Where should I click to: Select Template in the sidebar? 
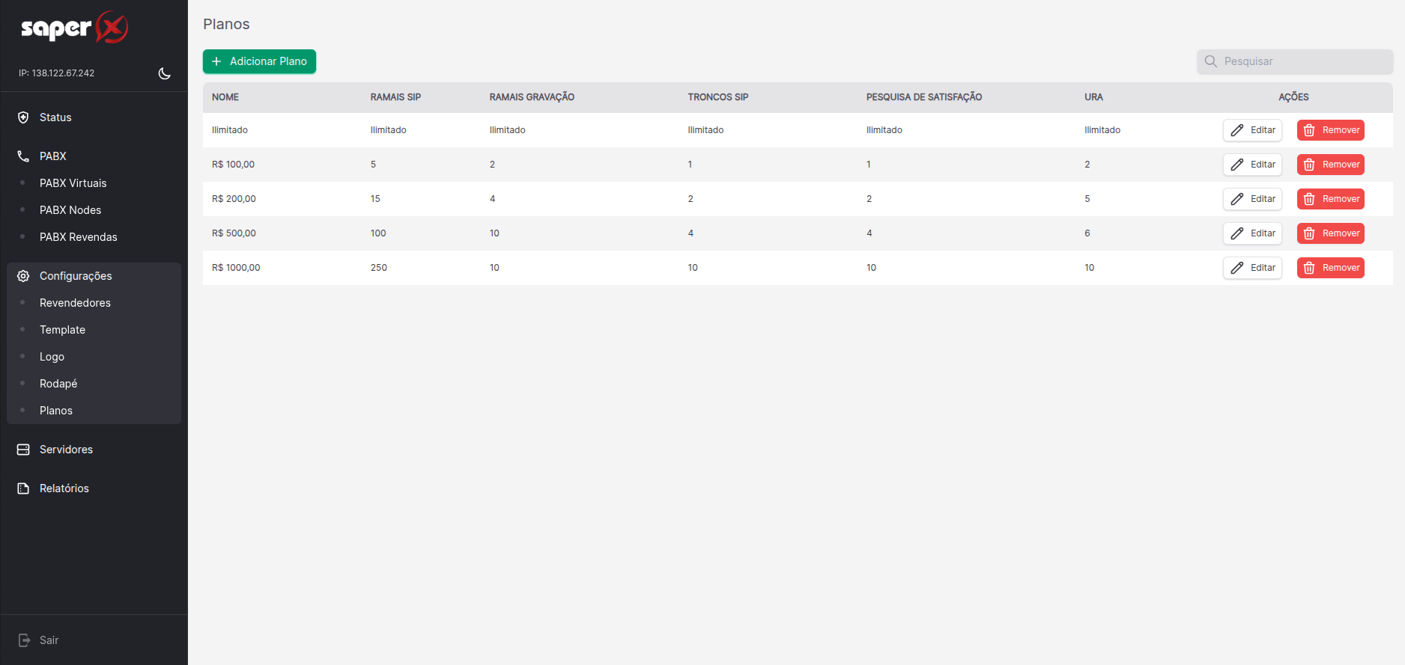point(62,330)
